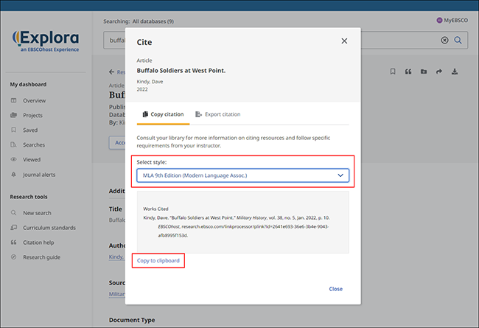
Task: Click the quotation mark cite icon in toolbar
Action: click(408, 71)
